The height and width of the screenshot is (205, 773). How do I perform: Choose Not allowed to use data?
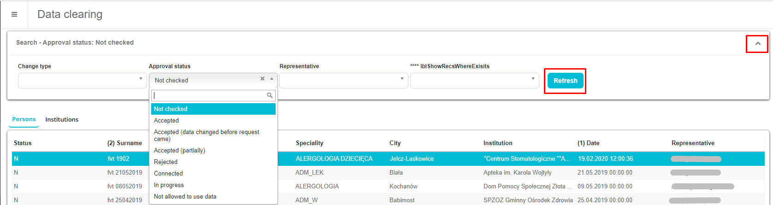(185, 196)
